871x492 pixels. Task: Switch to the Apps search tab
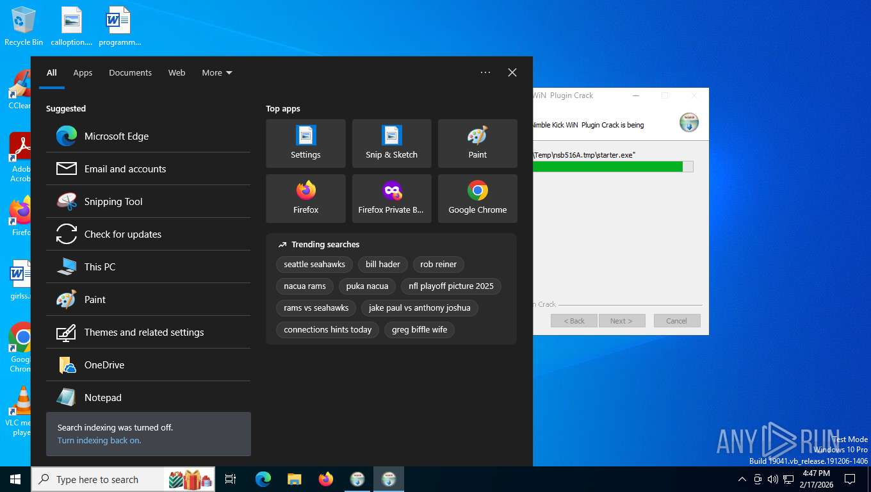(x=83, y=72)
